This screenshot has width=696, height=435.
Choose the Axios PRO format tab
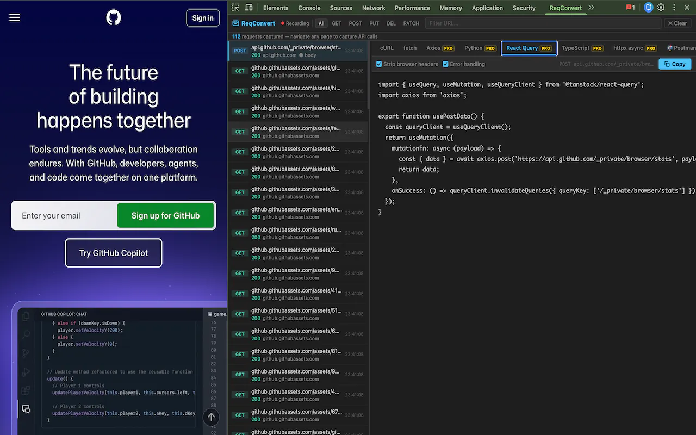[440, 48]
